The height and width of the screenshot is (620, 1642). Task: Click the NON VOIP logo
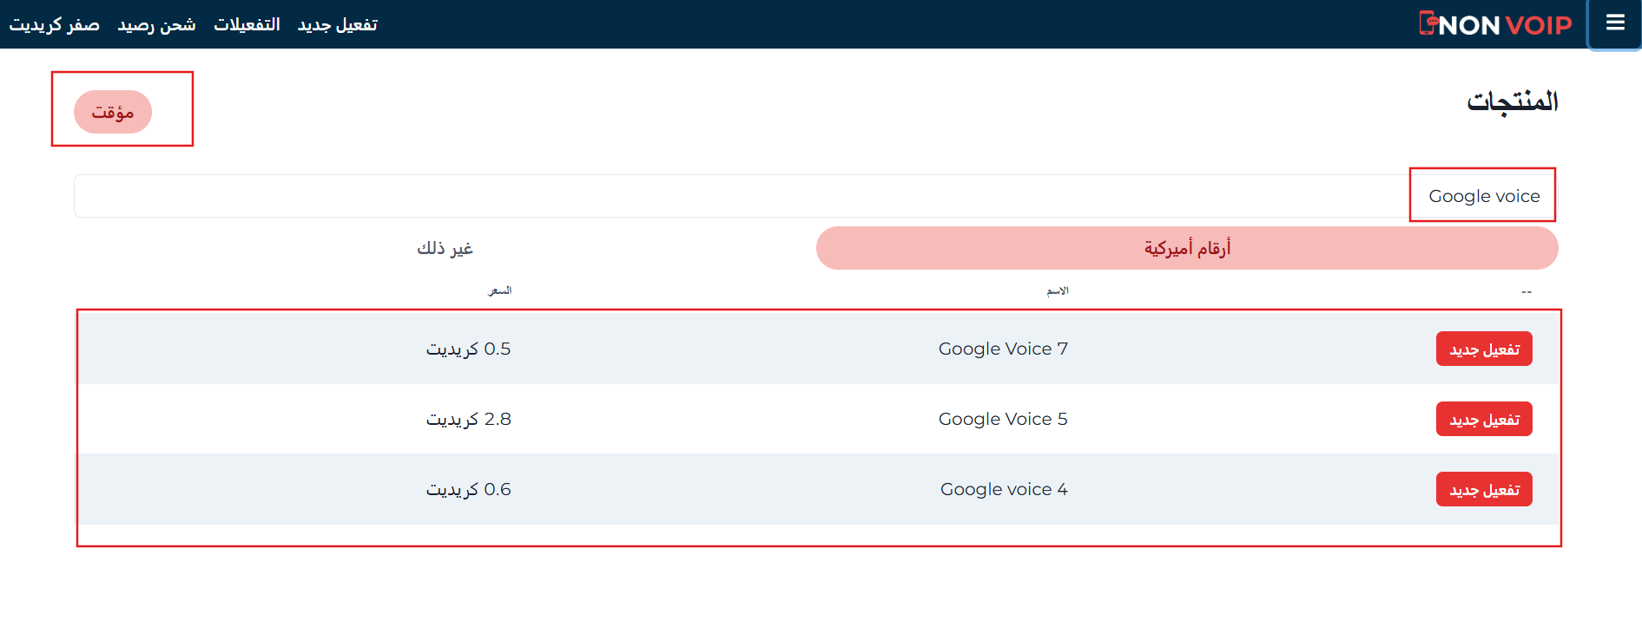1495,24
